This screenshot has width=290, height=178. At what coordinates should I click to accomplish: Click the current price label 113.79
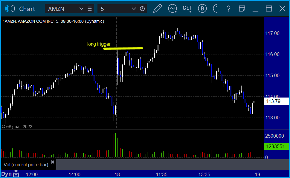pos(276,101)
